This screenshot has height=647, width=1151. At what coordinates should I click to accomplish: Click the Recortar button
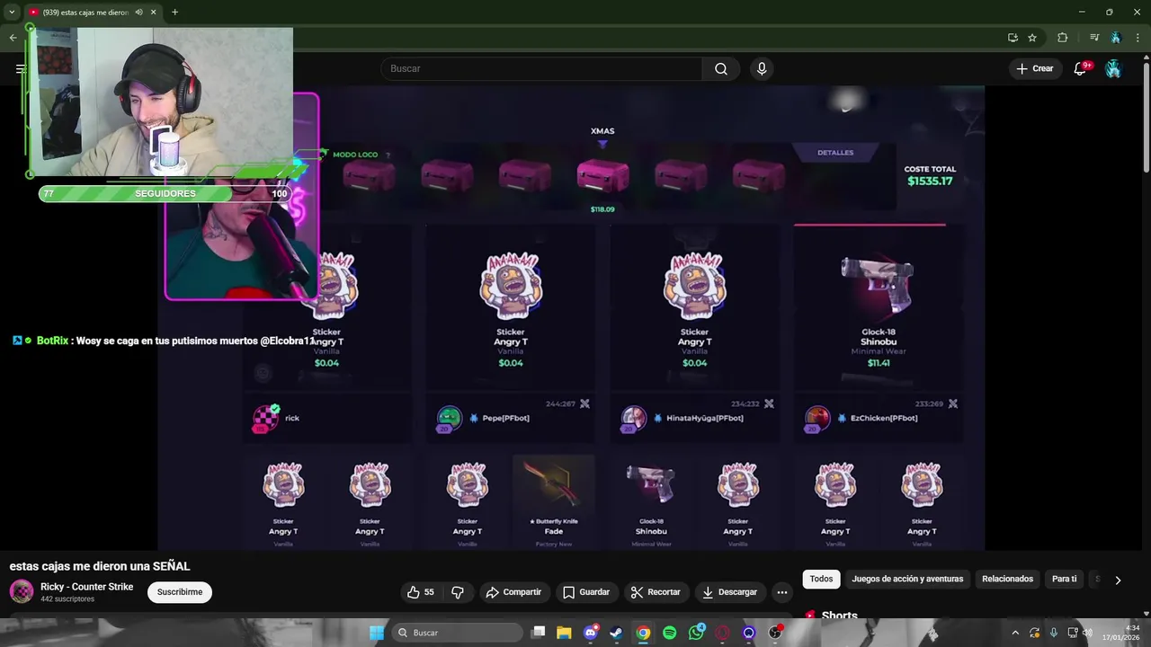(656, 592)
